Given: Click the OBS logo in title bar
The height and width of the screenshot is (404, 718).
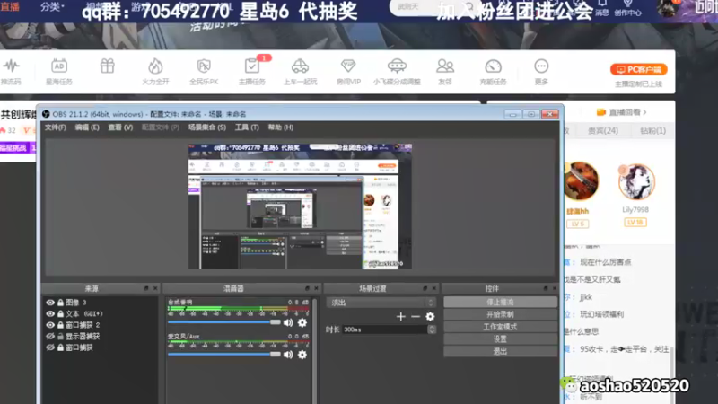Looking at the screenshot, I should coord(46,114).
